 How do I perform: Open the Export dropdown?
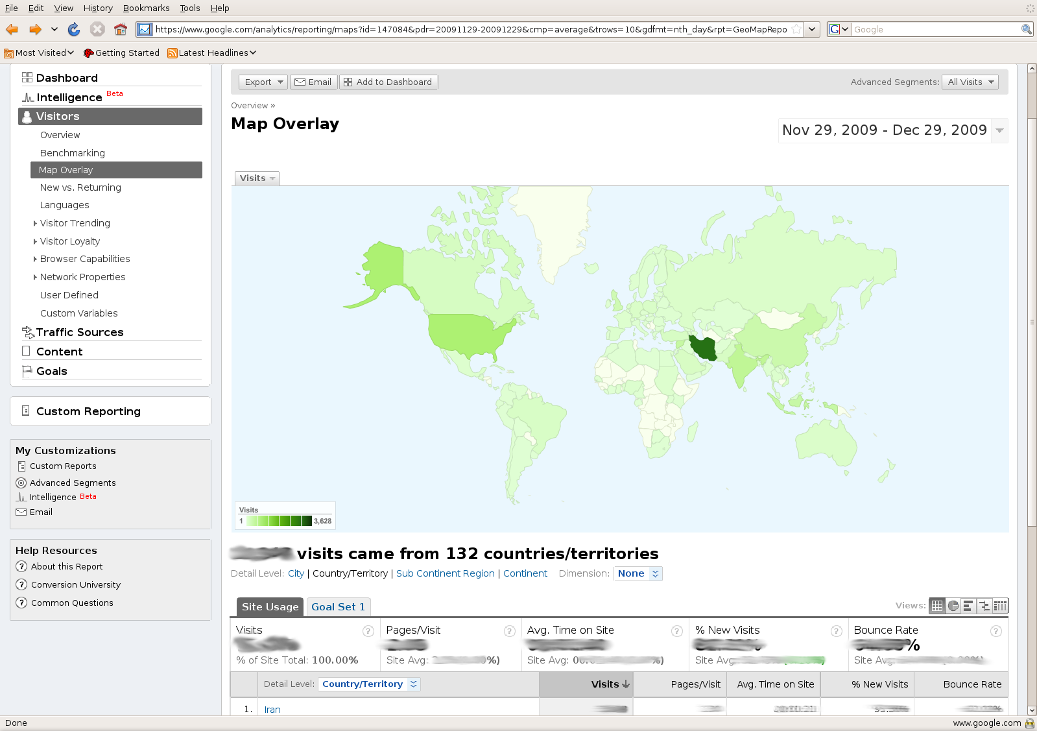pos(263,82)
